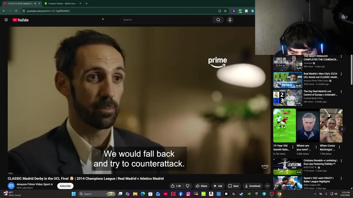Launch Steam from taskbar
The image size is (353, 198).
[241, 194]
